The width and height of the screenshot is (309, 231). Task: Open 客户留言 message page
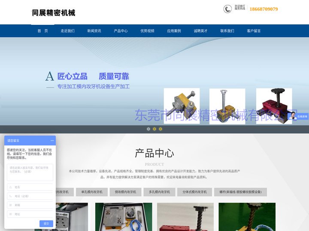pyautogui.click(x=254, y=31)
